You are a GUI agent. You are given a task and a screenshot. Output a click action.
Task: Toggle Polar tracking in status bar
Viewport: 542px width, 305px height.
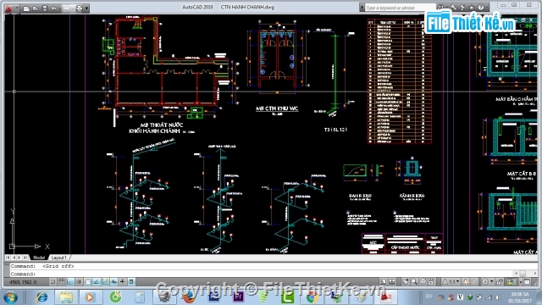point(79,282)
